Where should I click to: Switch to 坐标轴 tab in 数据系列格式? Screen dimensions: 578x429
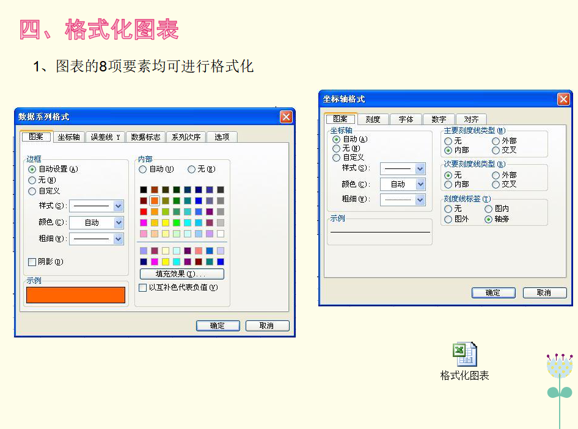[x=69, y=137]
